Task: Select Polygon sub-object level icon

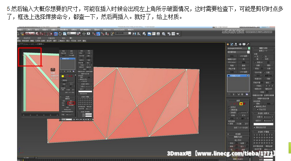Action: tap(241, 104)
